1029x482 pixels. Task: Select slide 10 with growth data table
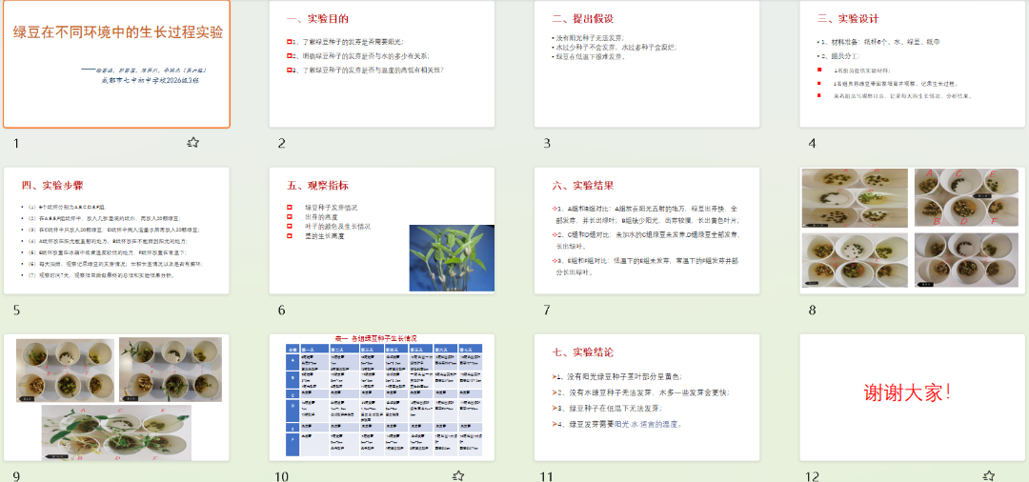point(382,397)
